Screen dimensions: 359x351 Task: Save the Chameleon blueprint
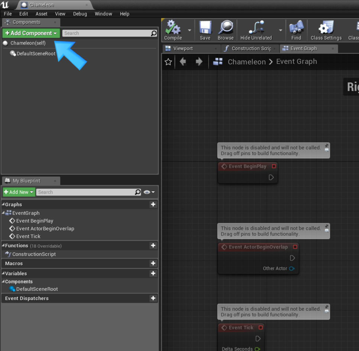point(205,30)
